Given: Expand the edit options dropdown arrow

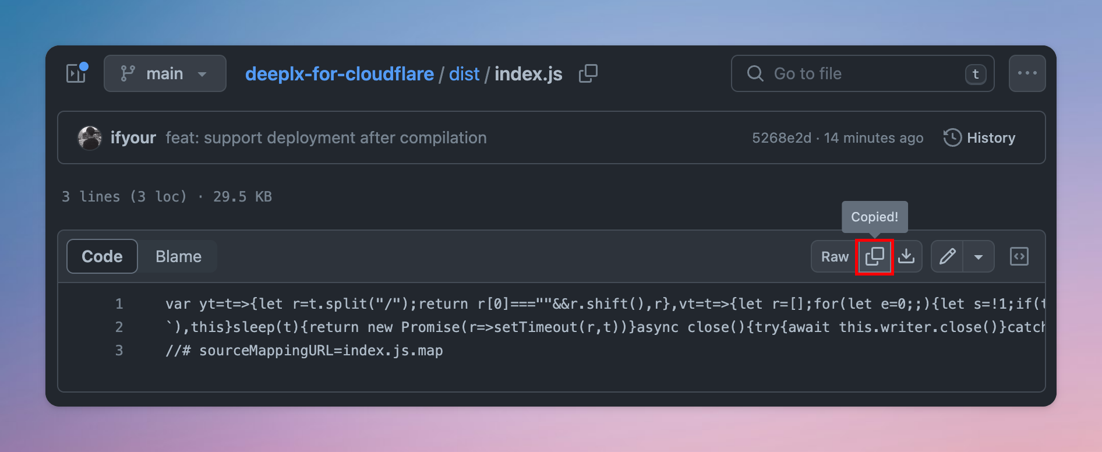Looking at the screenshot, I should [x=979, y=256].
